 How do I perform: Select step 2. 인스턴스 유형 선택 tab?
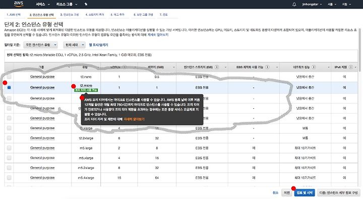41,15
